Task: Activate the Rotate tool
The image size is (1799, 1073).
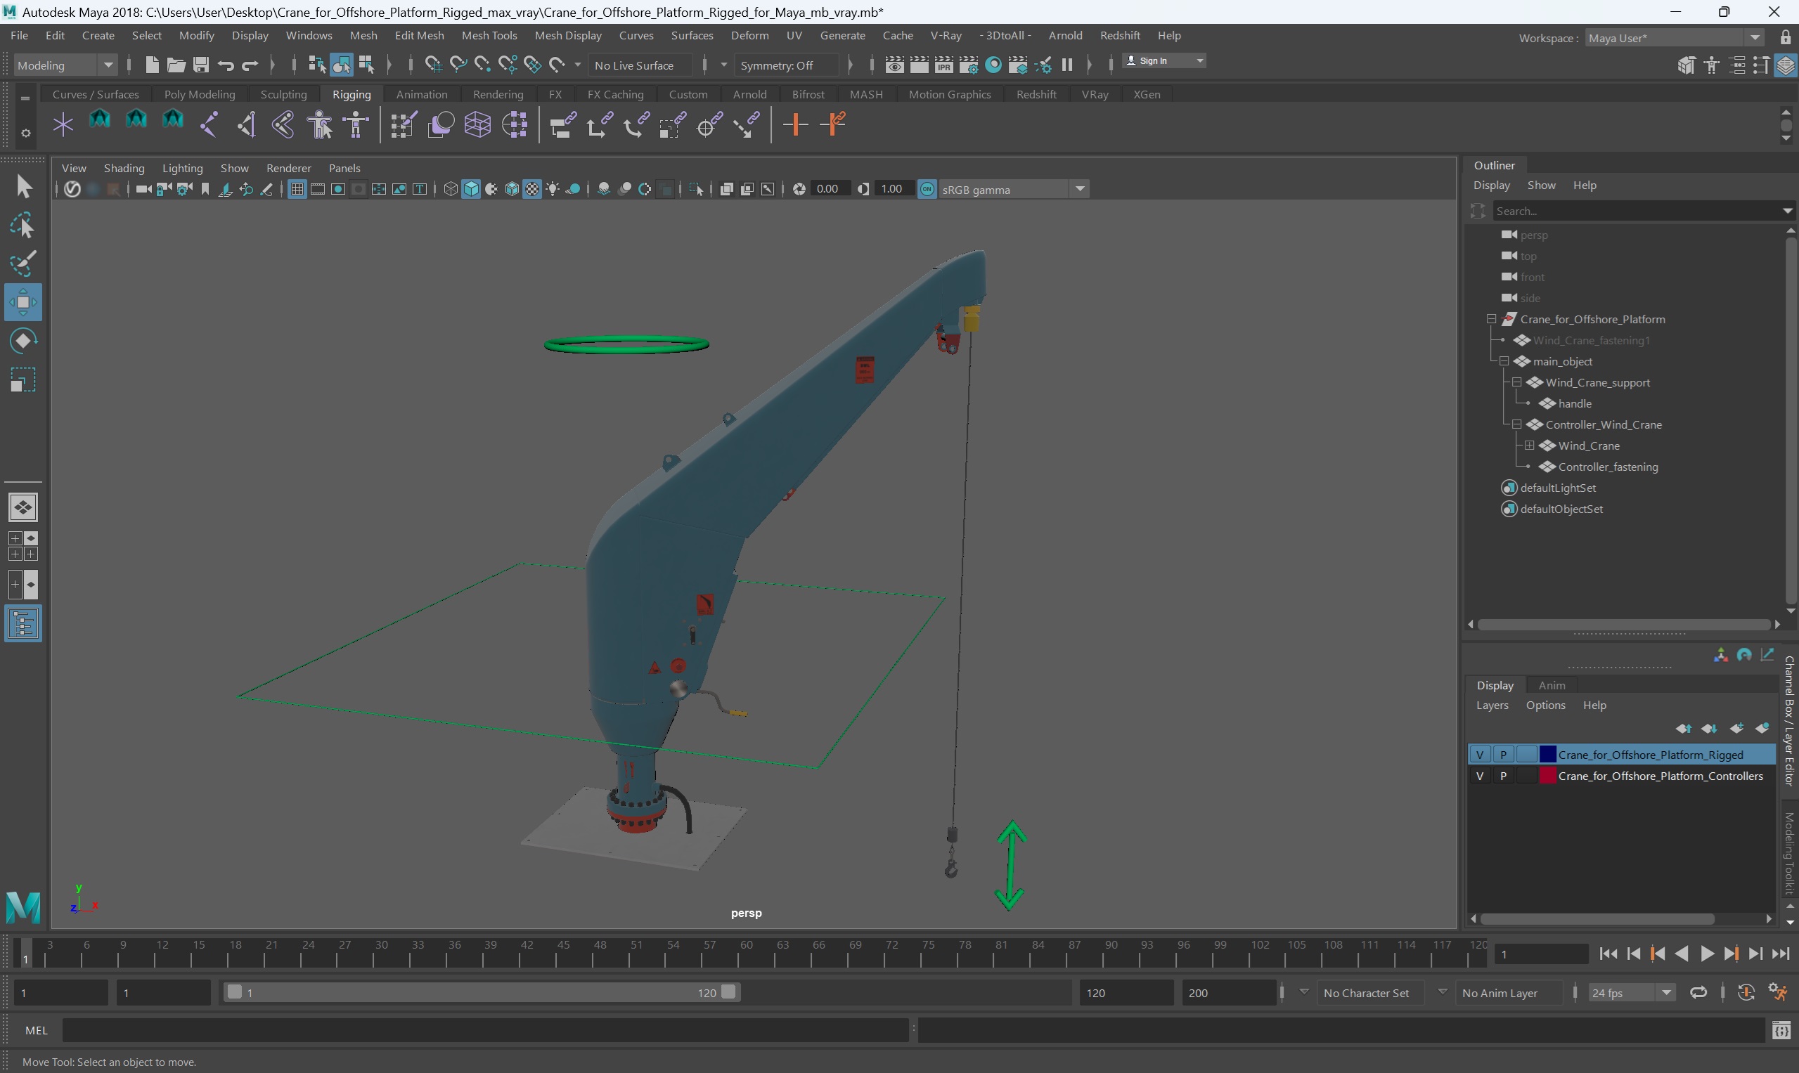Action: (x=22, y=341)
